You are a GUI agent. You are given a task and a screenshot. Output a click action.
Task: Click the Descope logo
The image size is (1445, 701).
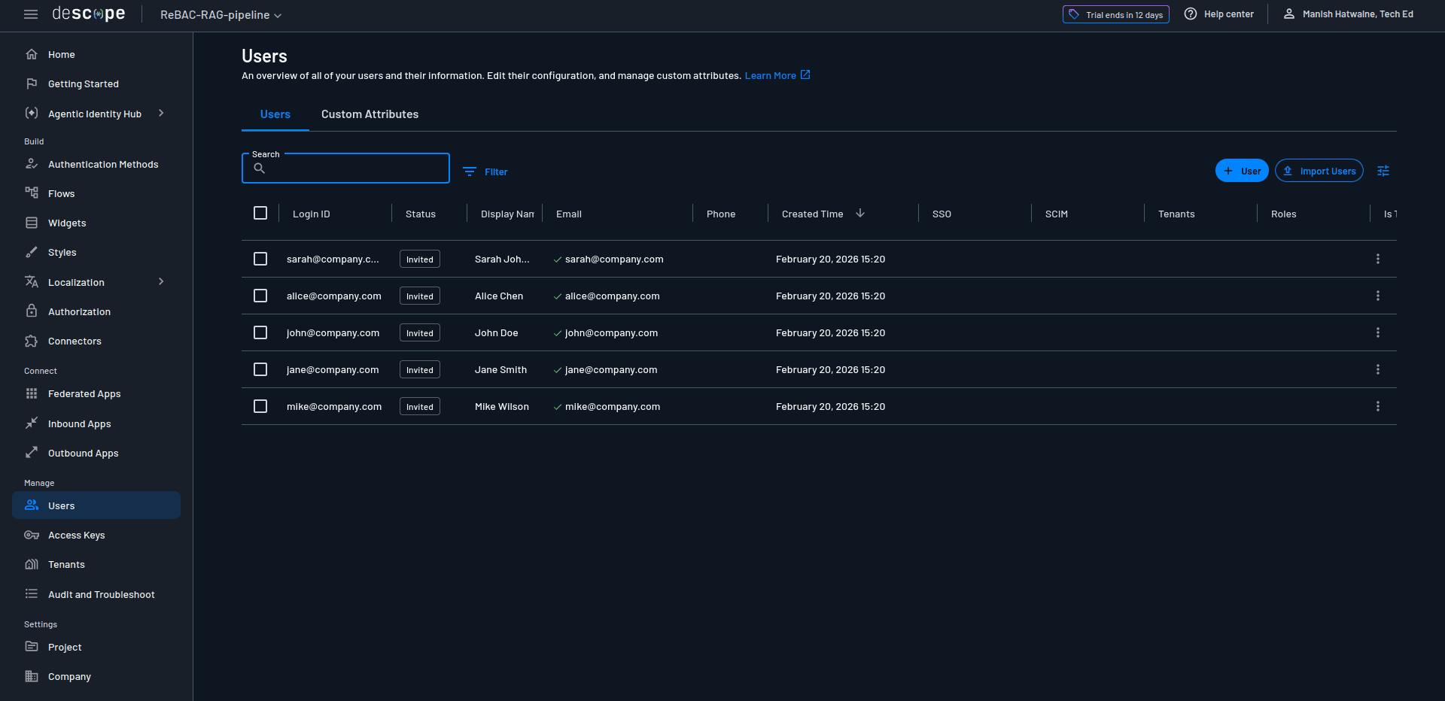(88, 13)
